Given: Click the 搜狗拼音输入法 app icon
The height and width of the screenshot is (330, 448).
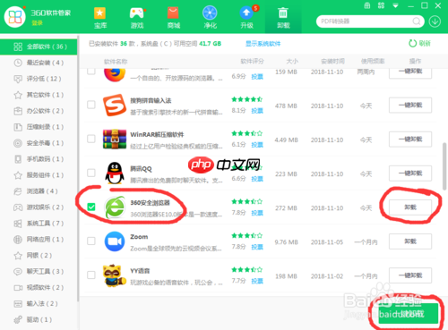Looking at the screenshot, I should (115, 106).
